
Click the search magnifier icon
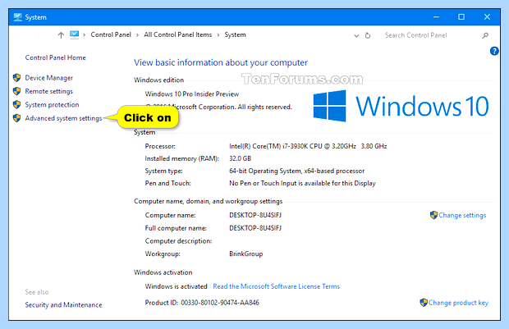tap(485, 35)
